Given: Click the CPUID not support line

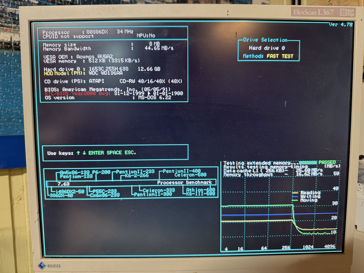Looking at the screenshot, I should 68,36.
